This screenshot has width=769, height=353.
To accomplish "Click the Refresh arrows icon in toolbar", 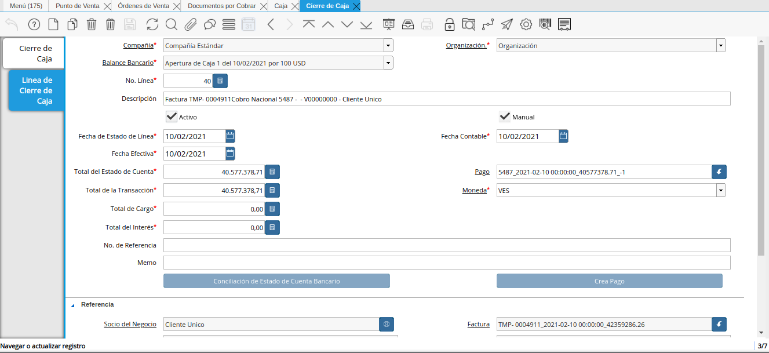I will click(152, 24).
